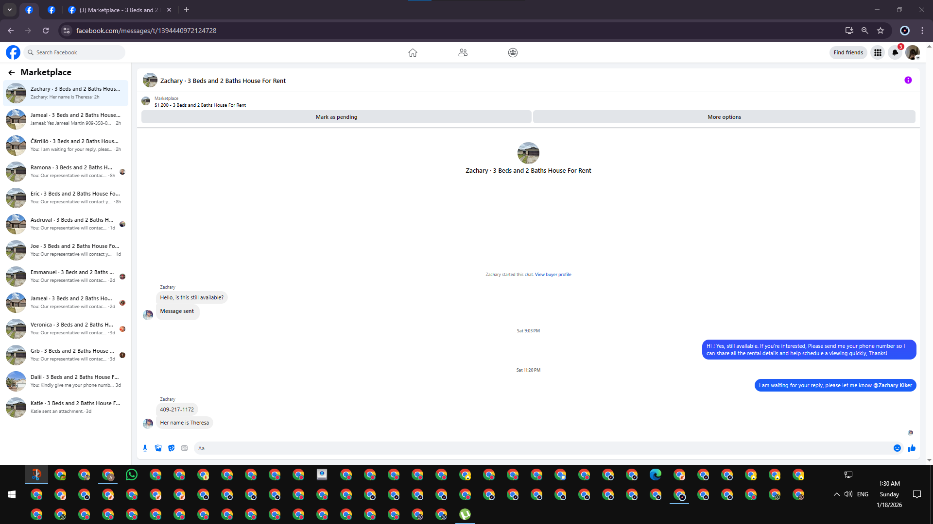This screenshot has height=524, width=933.
Task: Go back using Marketplace arrow
Action: coord(12,72)
